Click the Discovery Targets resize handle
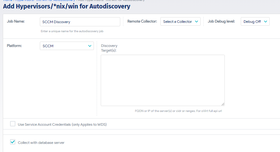 [223, 104]
